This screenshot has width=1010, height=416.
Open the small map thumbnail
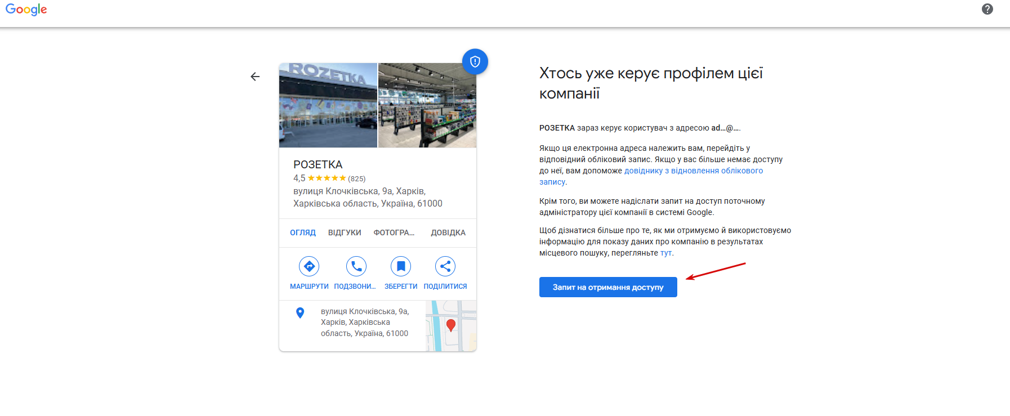pos(451,326)
